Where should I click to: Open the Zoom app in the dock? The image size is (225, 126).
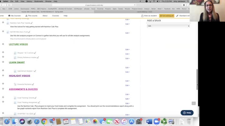(x=157, y=121)
